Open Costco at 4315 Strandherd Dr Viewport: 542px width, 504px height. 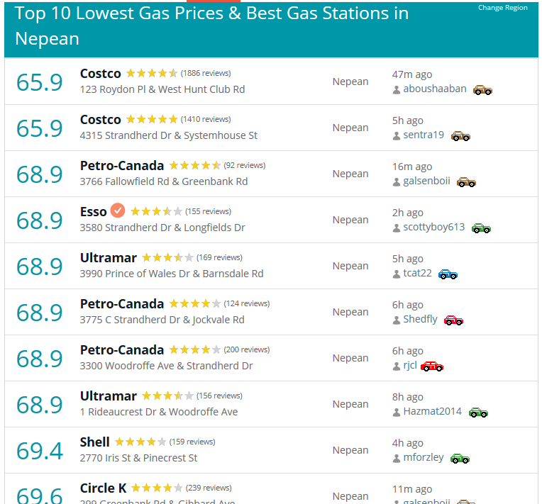[x=101, y=120]
